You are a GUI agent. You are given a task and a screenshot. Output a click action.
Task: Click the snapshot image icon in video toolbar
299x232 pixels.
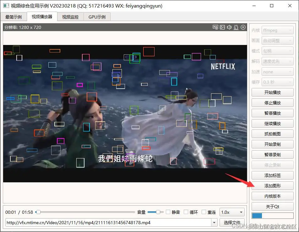pos(222,27)
